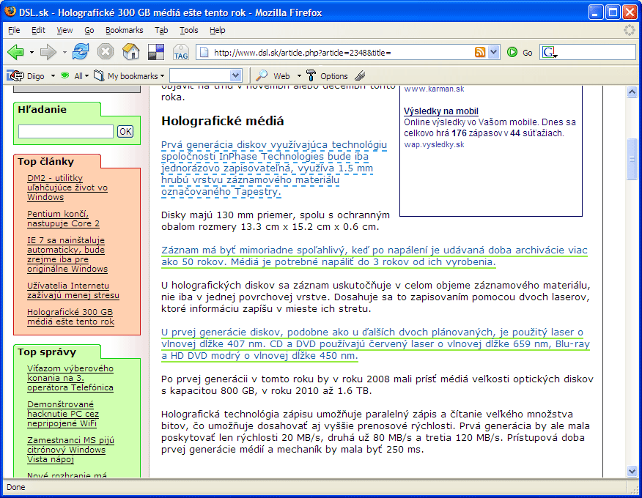Open the Back button history dropdown
This screenshot has width=642, height=498.
click(x=32, y=53)
